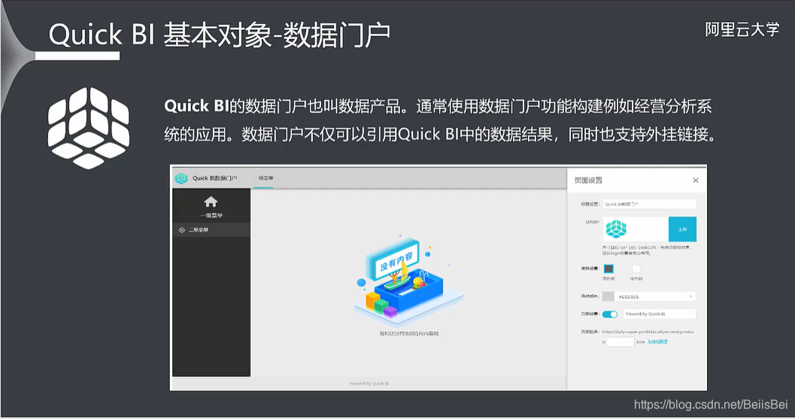
Task: Click the page URL suffix input box
Action: click(x=621, y=342)
